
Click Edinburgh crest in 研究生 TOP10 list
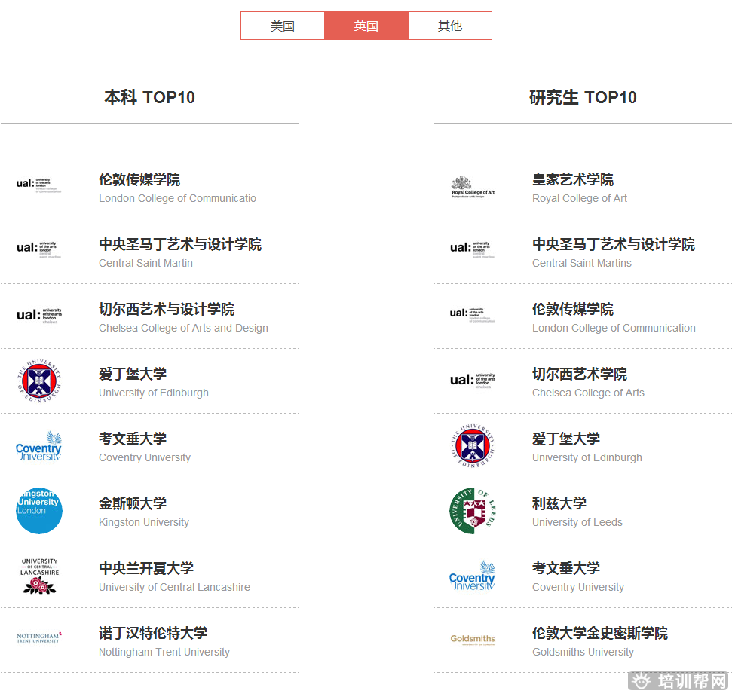(x=473, y=445)
